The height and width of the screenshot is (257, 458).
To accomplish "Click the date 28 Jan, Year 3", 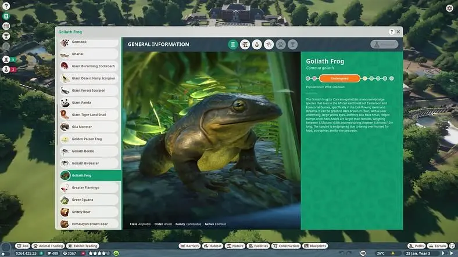I will 418,253.
